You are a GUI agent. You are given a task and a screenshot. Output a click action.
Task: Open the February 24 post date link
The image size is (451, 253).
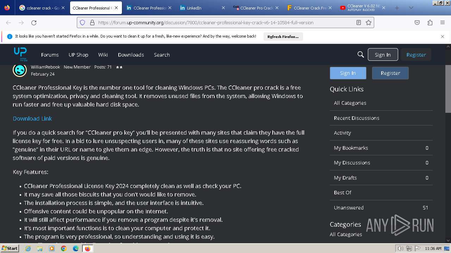coord(43,74)
